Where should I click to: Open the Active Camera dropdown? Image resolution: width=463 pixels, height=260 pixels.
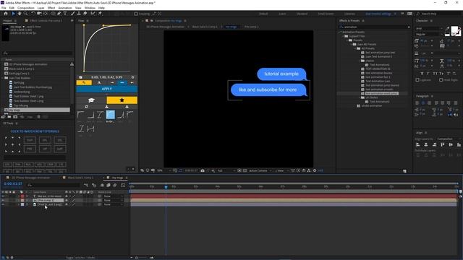coord(260,170)
